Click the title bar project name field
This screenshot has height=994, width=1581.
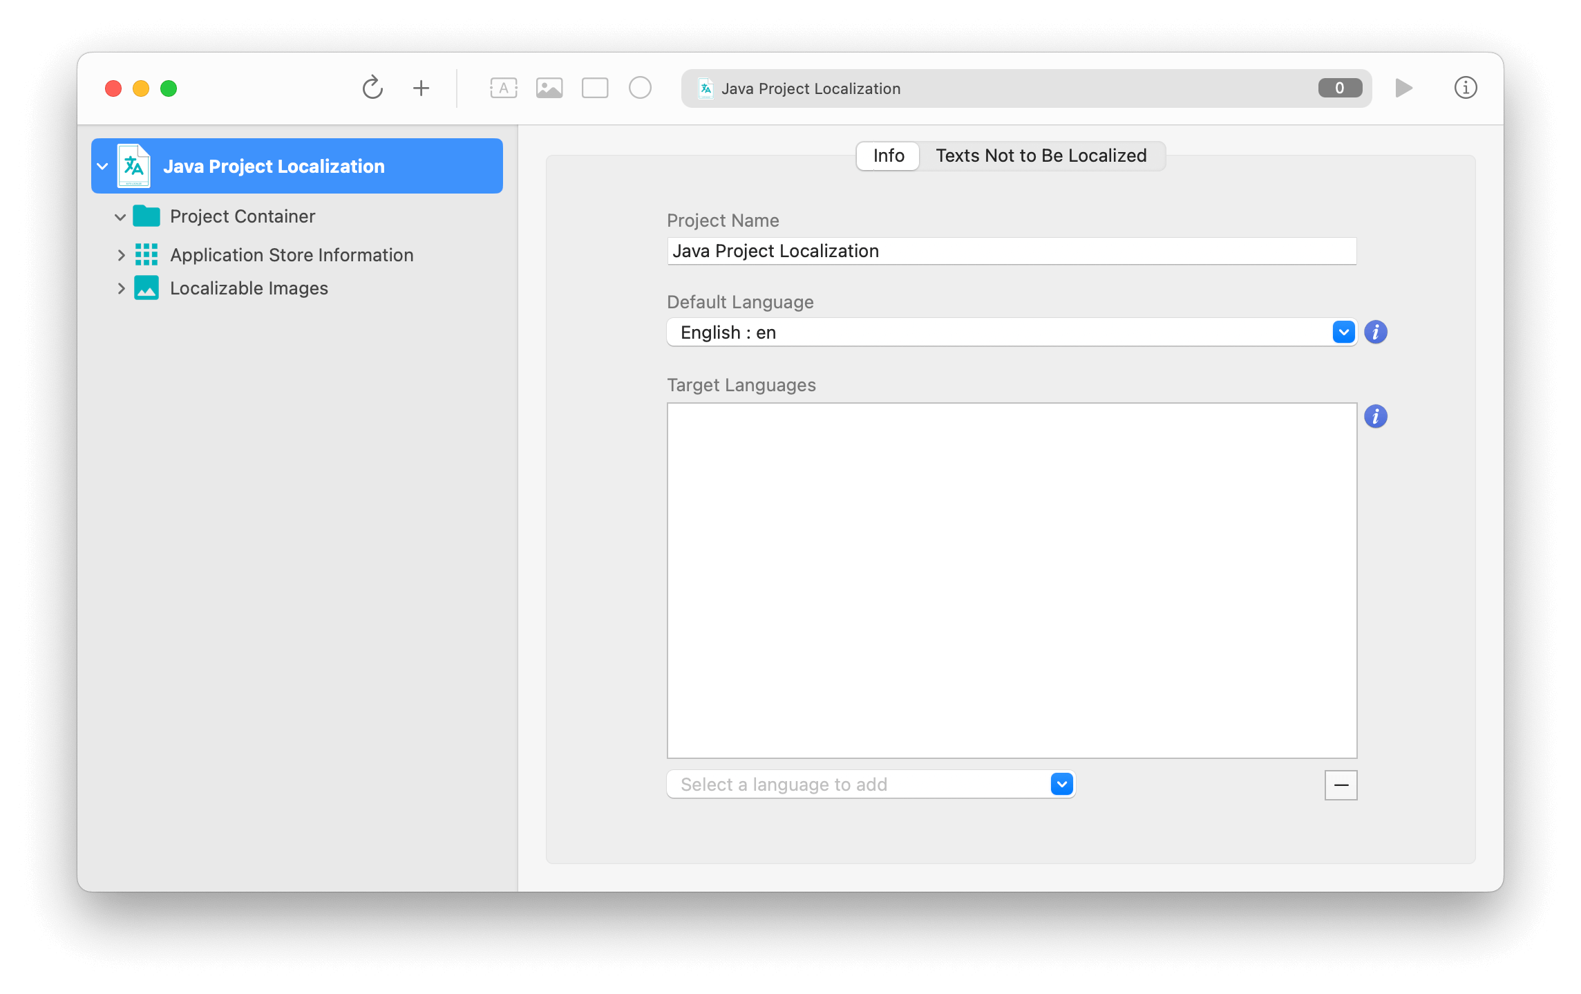pos(1027,88)
